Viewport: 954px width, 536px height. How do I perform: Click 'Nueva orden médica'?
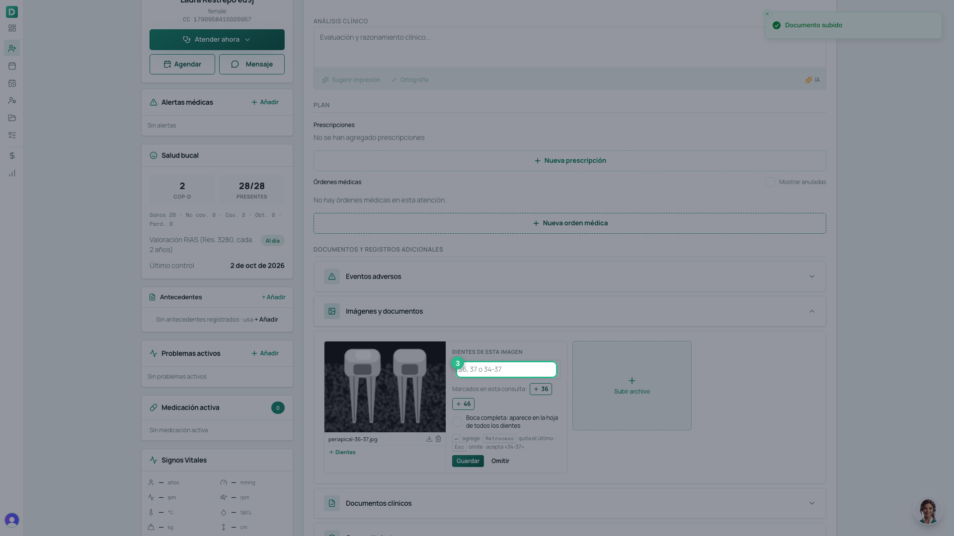tap(569, 223)
